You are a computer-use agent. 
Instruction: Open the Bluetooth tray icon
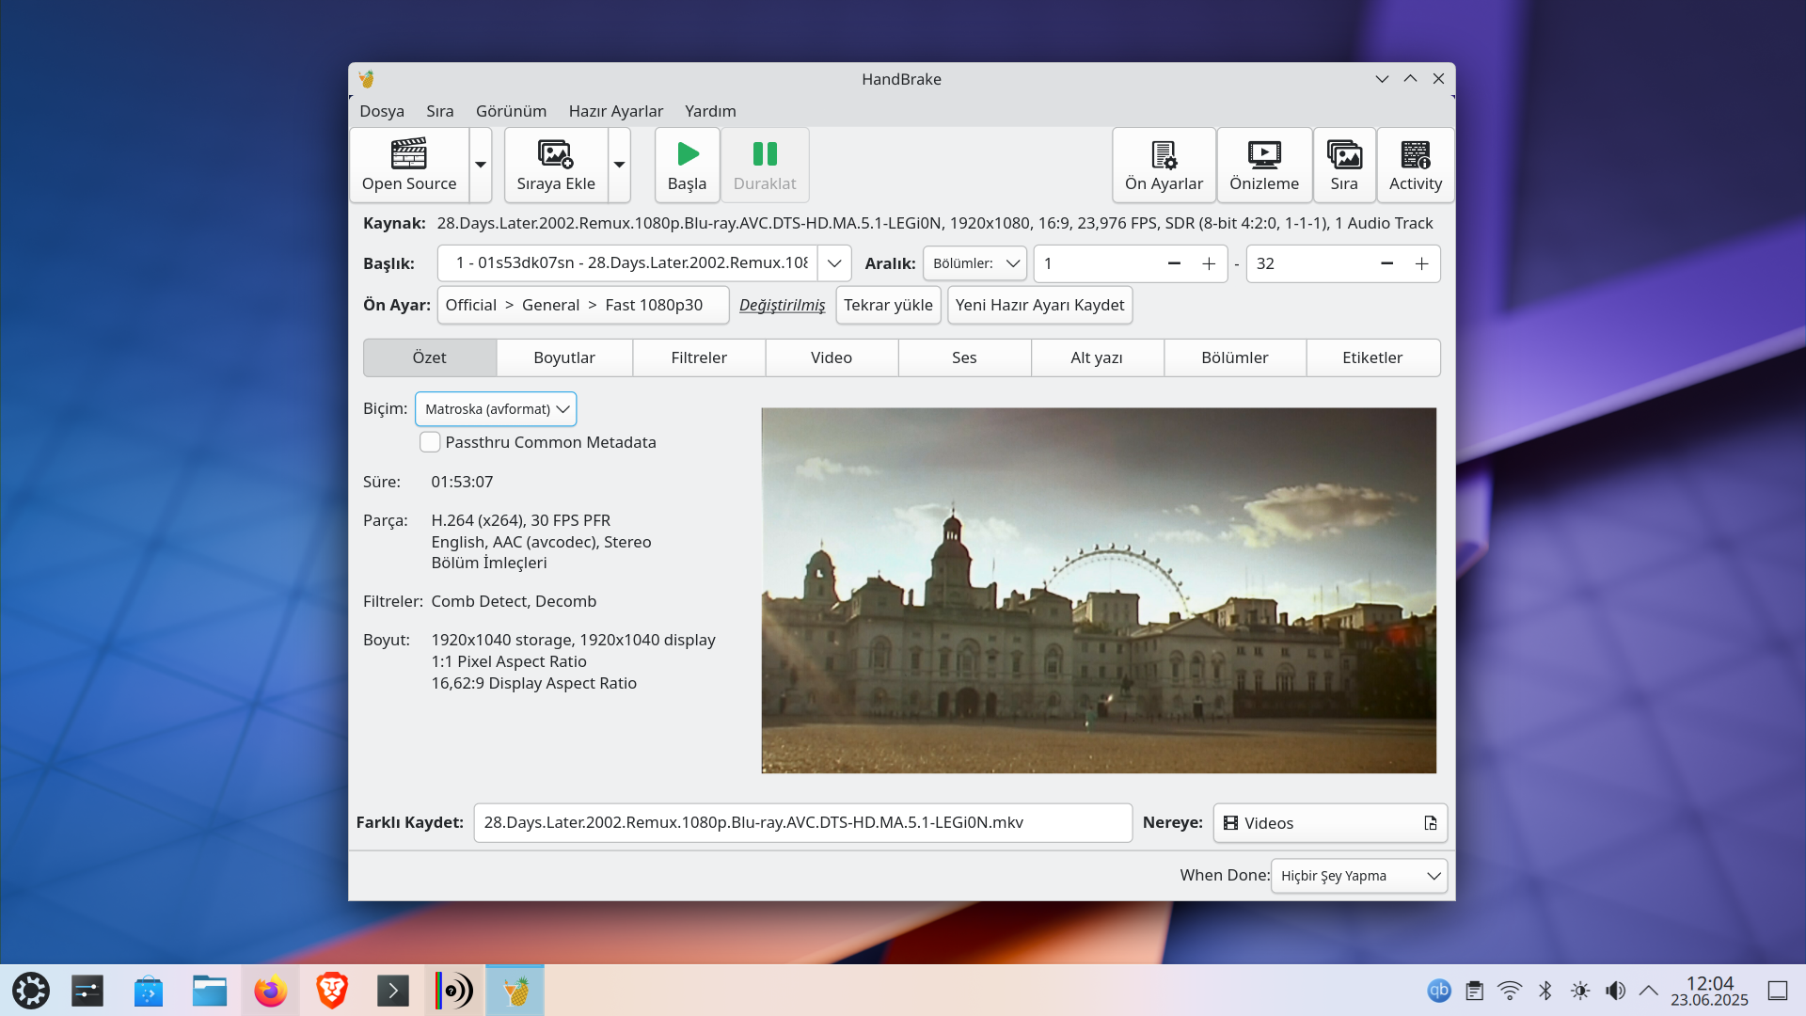click(x=1545, y=991)
